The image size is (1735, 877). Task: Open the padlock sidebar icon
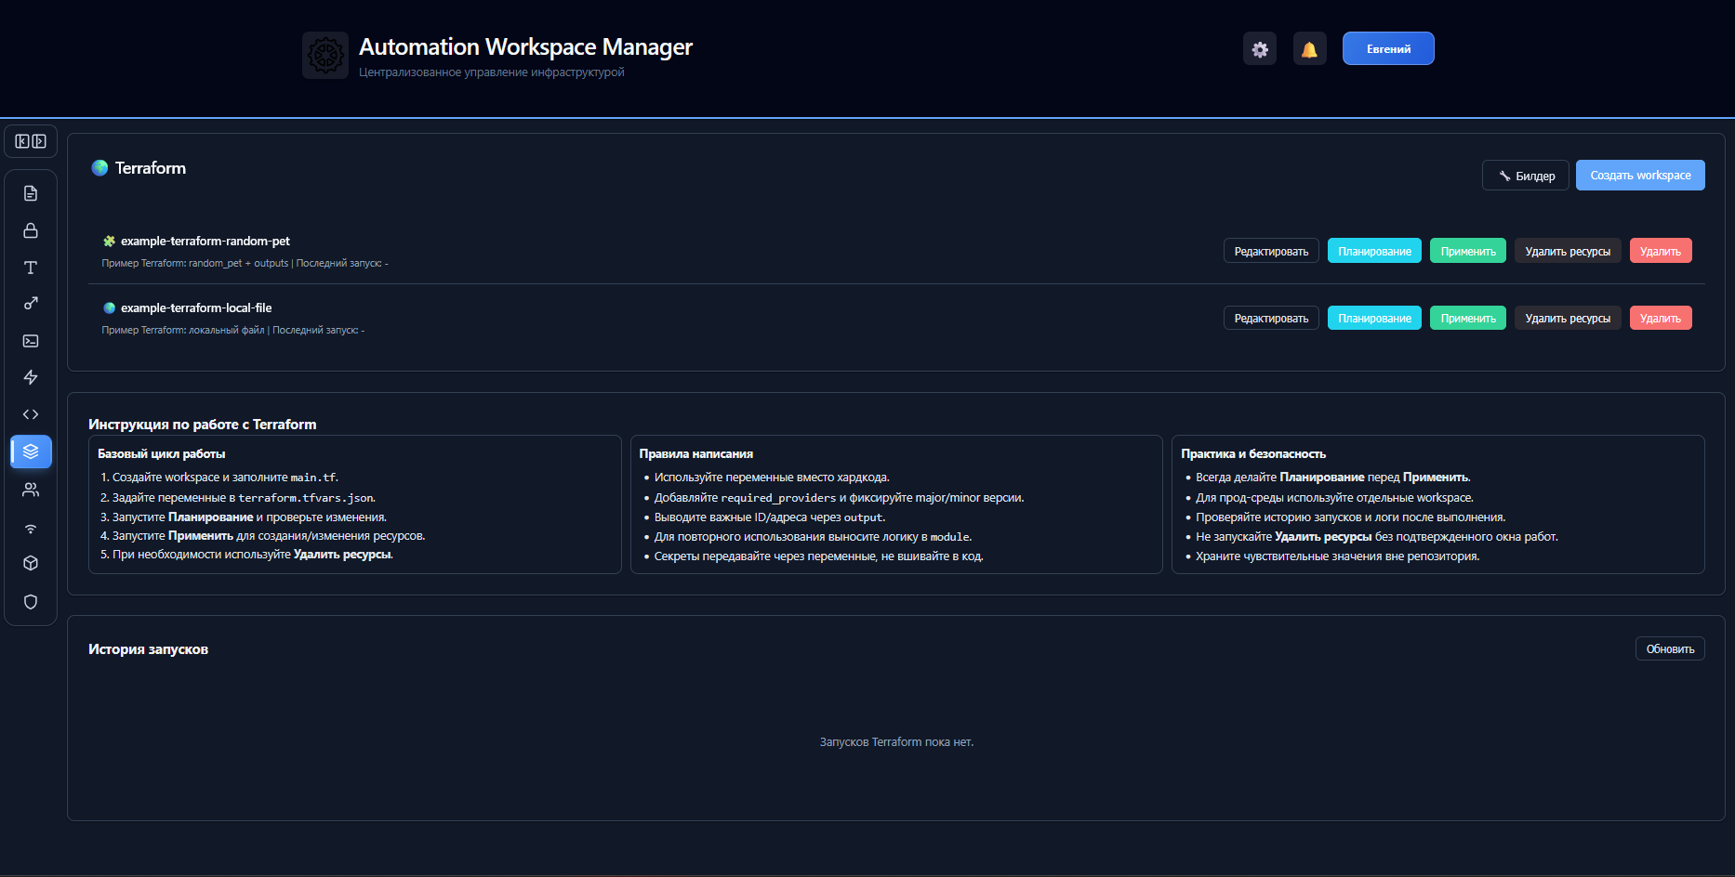pos(31,230)
